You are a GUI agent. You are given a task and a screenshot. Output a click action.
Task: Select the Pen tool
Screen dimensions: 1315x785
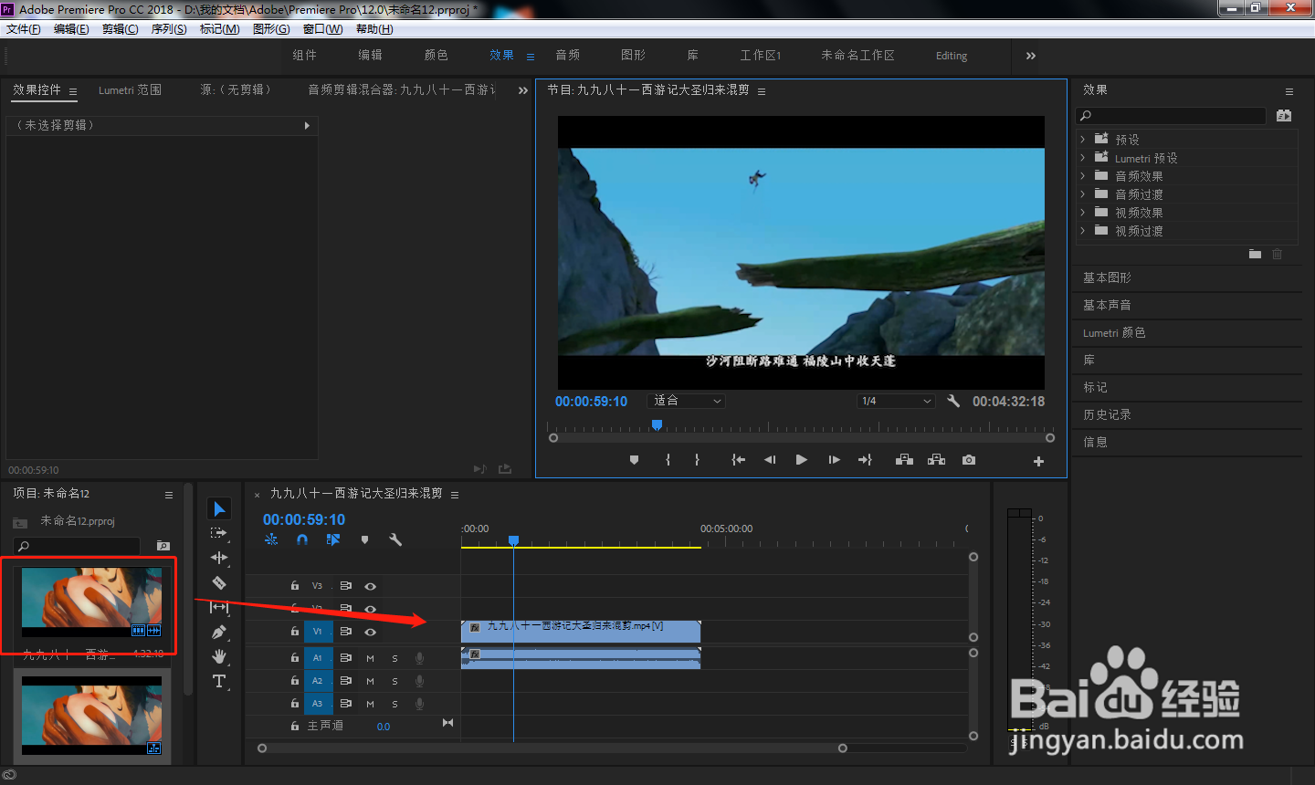point(219,632)
